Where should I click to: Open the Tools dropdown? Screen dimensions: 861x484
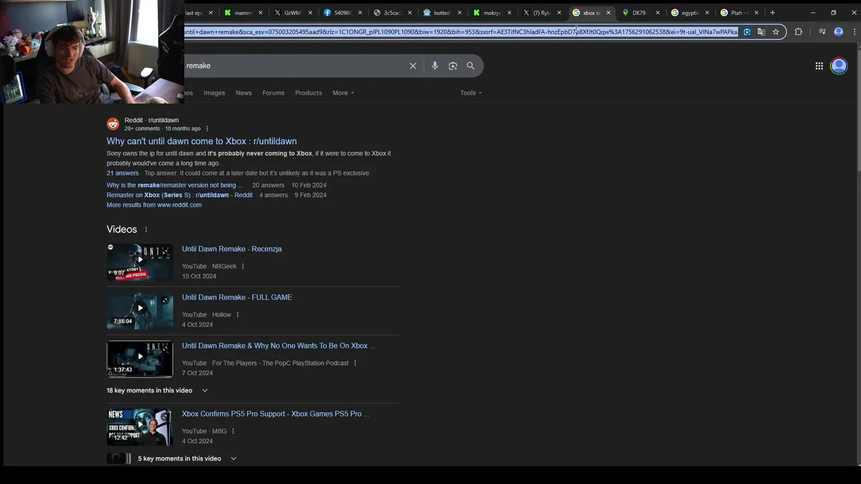(471, 93)
